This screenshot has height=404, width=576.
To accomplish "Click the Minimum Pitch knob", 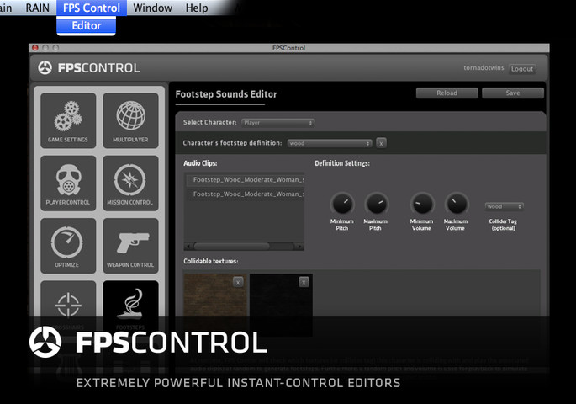I will click(x=342, y=204).
